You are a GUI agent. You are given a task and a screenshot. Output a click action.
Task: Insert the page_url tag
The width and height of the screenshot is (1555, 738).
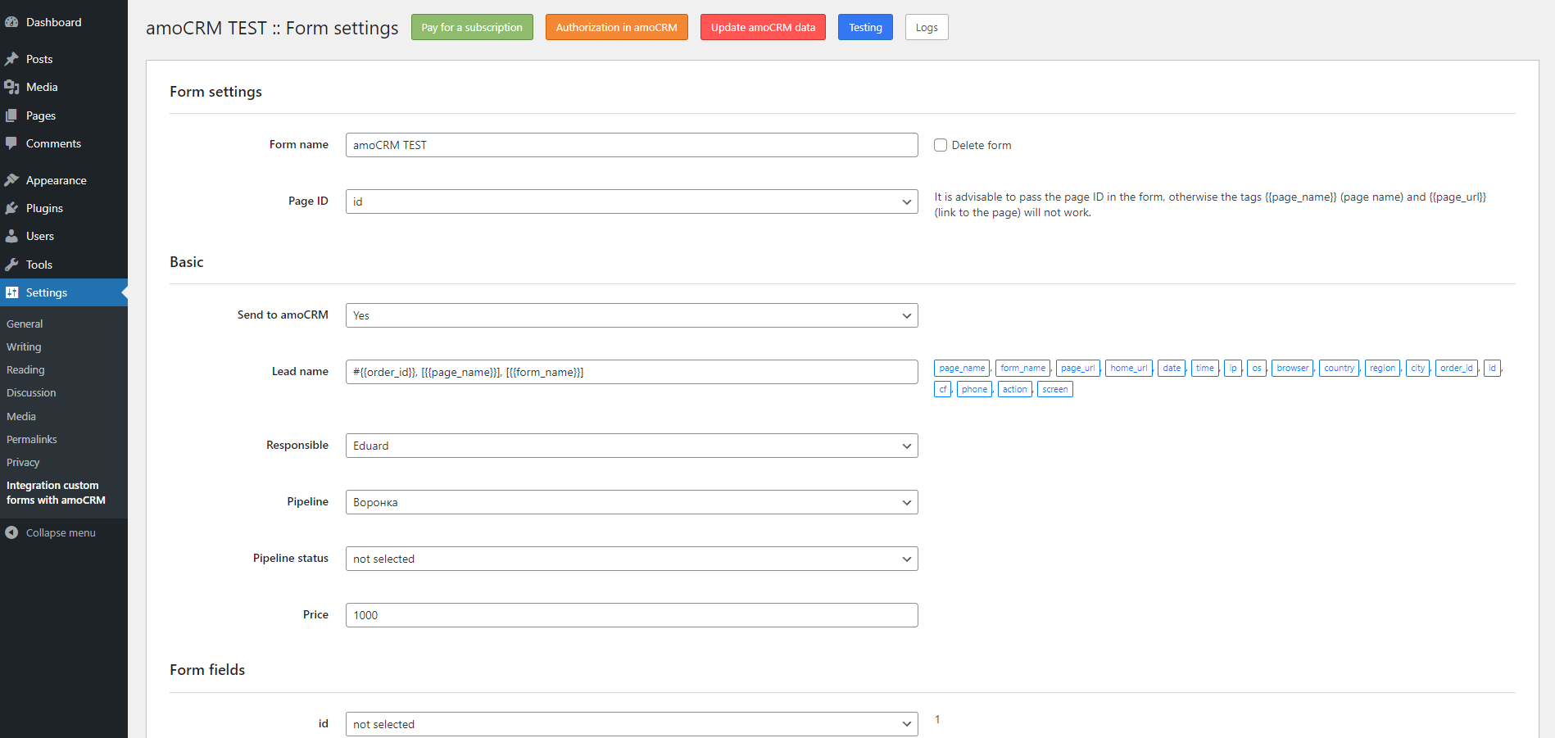point(1077,368)
